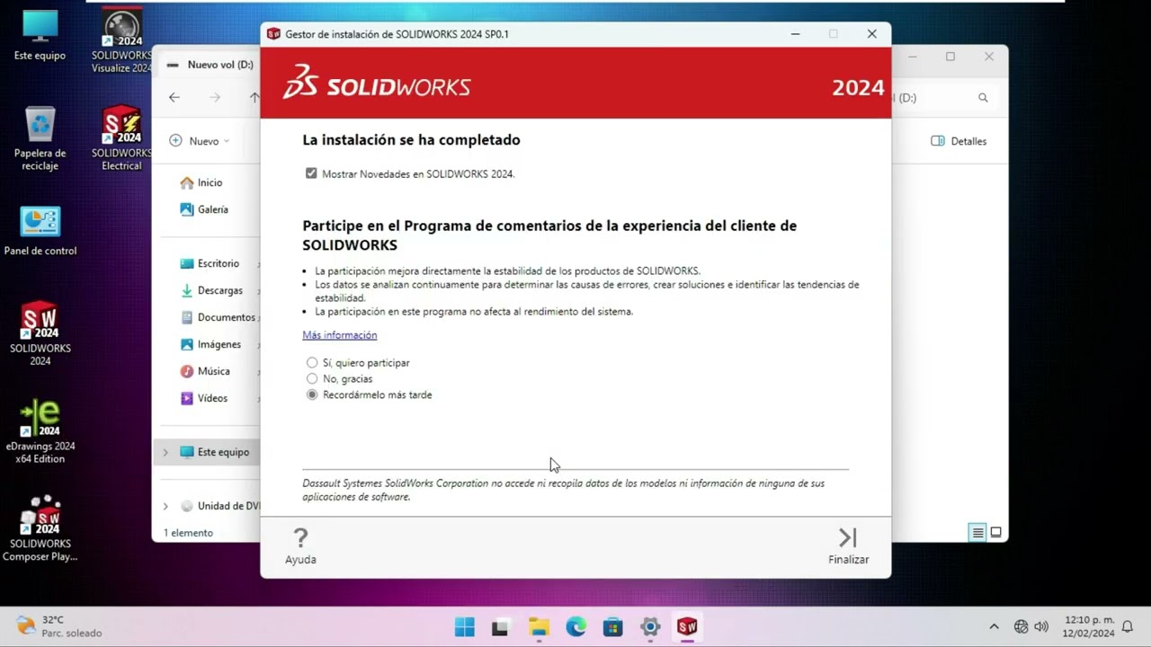Click Finalizar to close the installer
This screenshot has height=647, width=1151.
click(x=848, y=545)
